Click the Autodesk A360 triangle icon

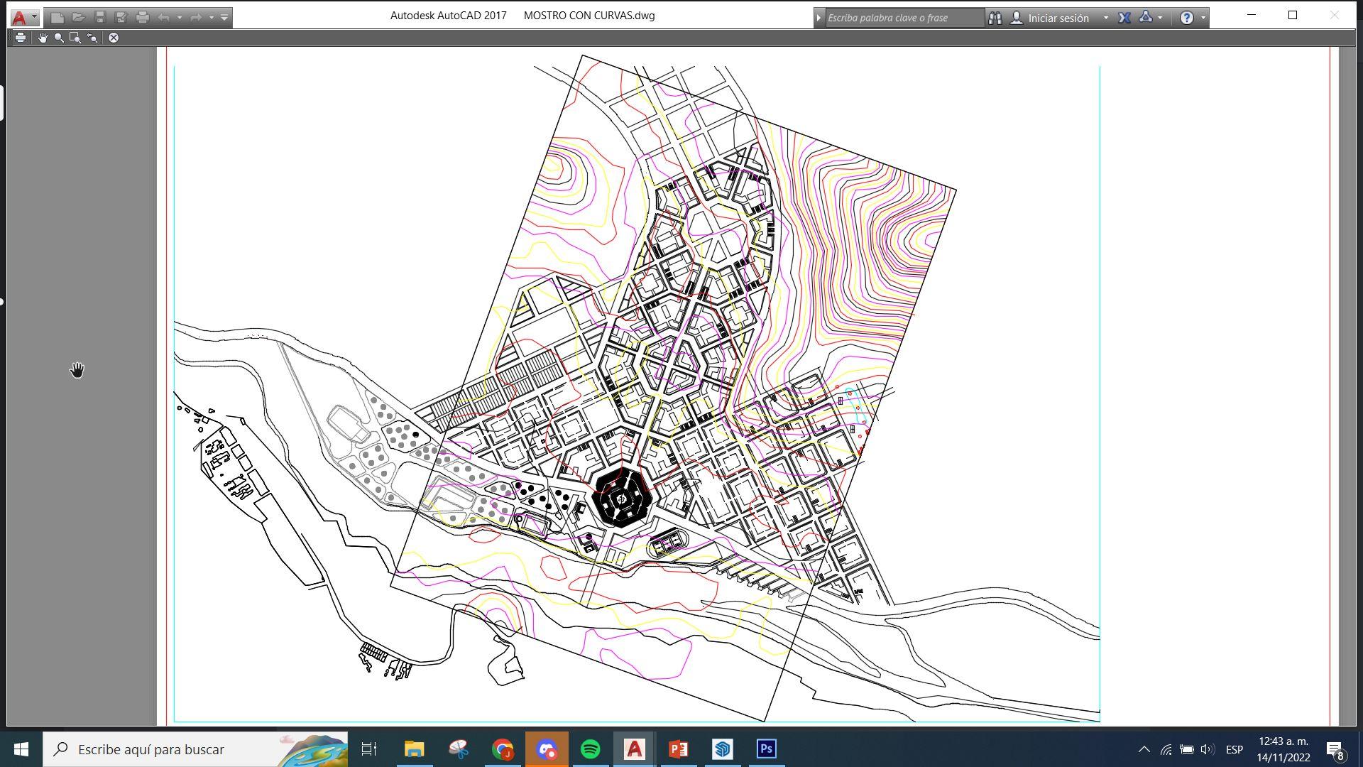(1145, 18)
